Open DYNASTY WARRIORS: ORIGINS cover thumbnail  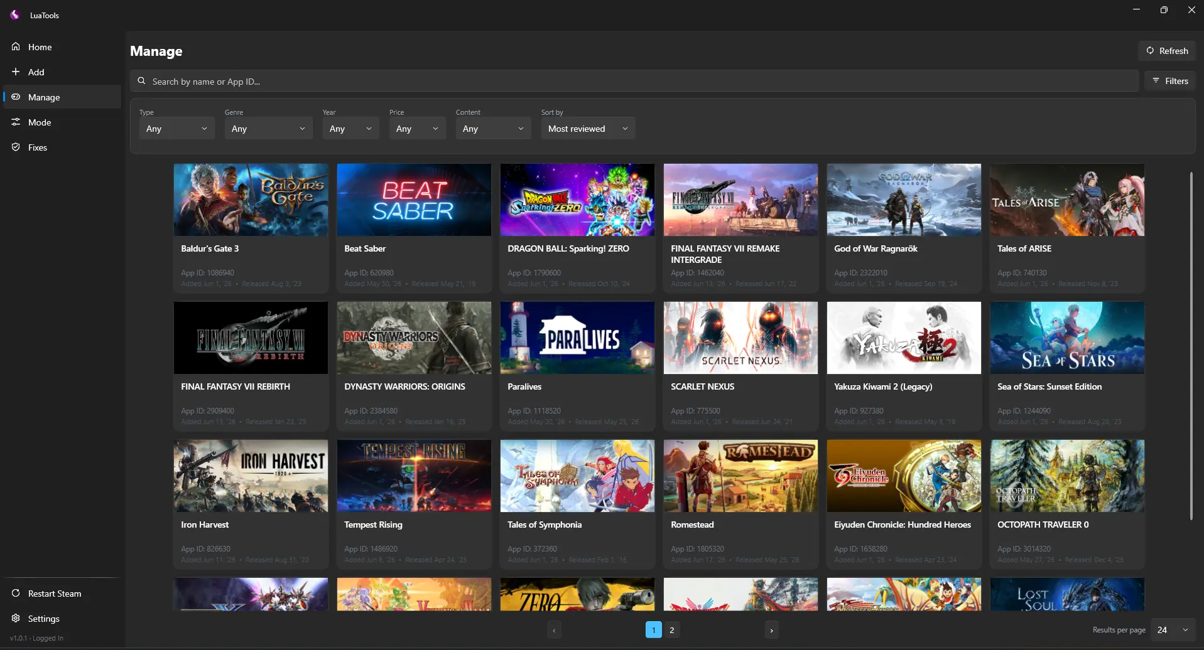(x=414, y=338)
